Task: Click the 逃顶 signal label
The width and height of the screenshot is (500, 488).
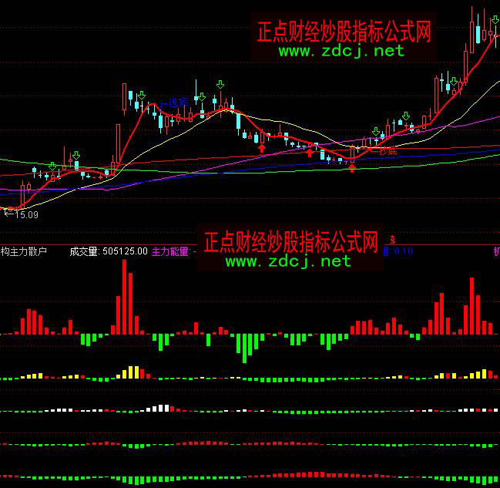Action: pyautogui.click(x=179, y=103)
